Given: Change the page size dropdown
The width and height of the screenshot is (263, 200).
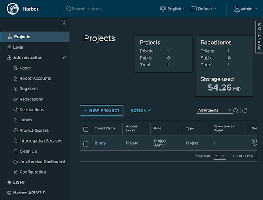Looking at the screenshot, I should pyautogui.click(x=220, y=156).
